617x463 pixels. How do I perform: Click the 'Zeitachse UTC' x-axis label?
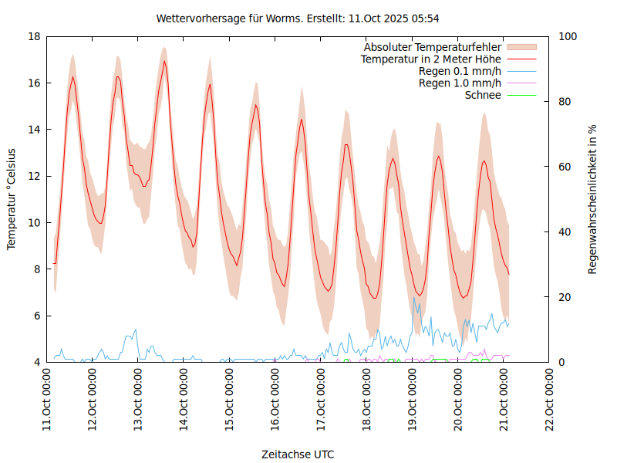(x=298, y=454)
